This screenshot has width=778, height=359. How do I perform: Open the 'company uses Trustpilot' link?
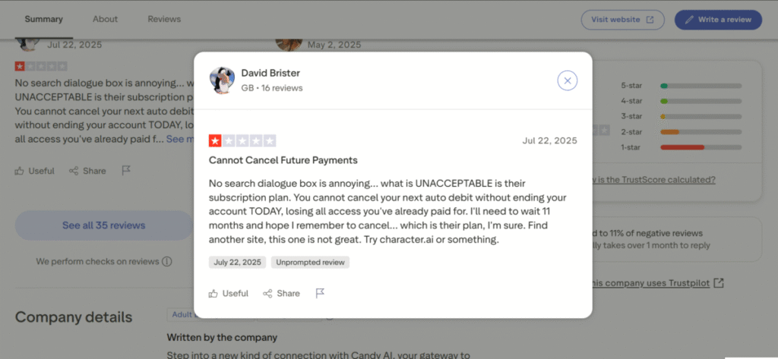(x=657, y=283)
